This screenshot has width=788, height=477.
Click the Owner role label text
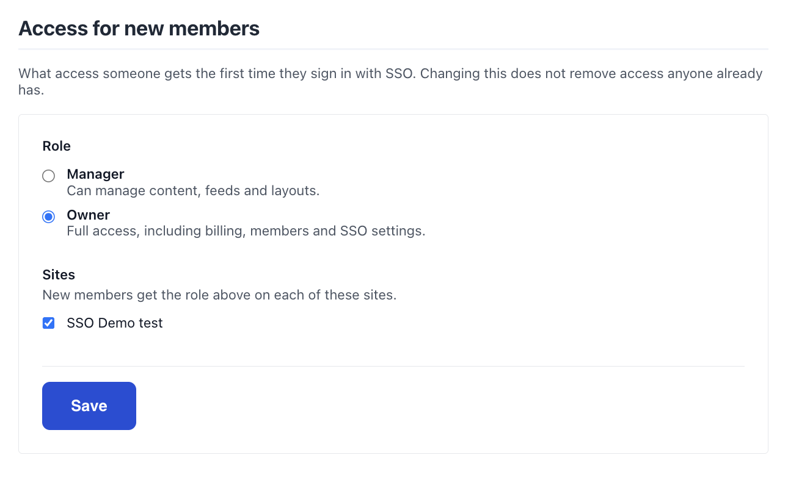pos(89,215)
